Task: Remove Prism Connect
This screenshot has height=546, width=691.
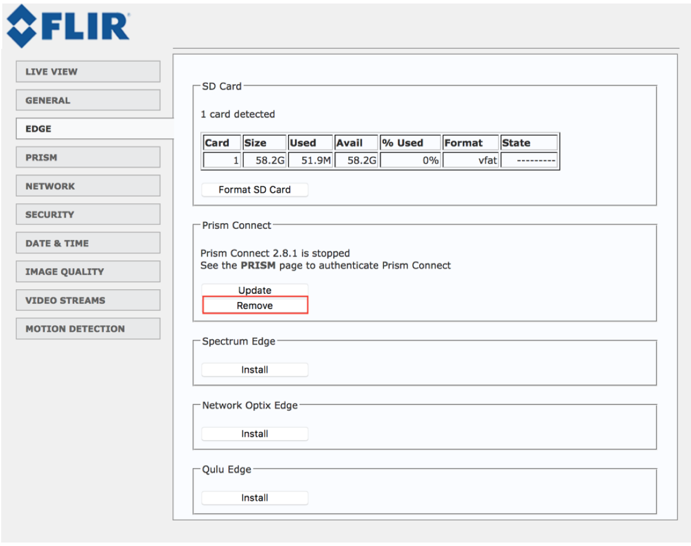Action: [255, 306]
